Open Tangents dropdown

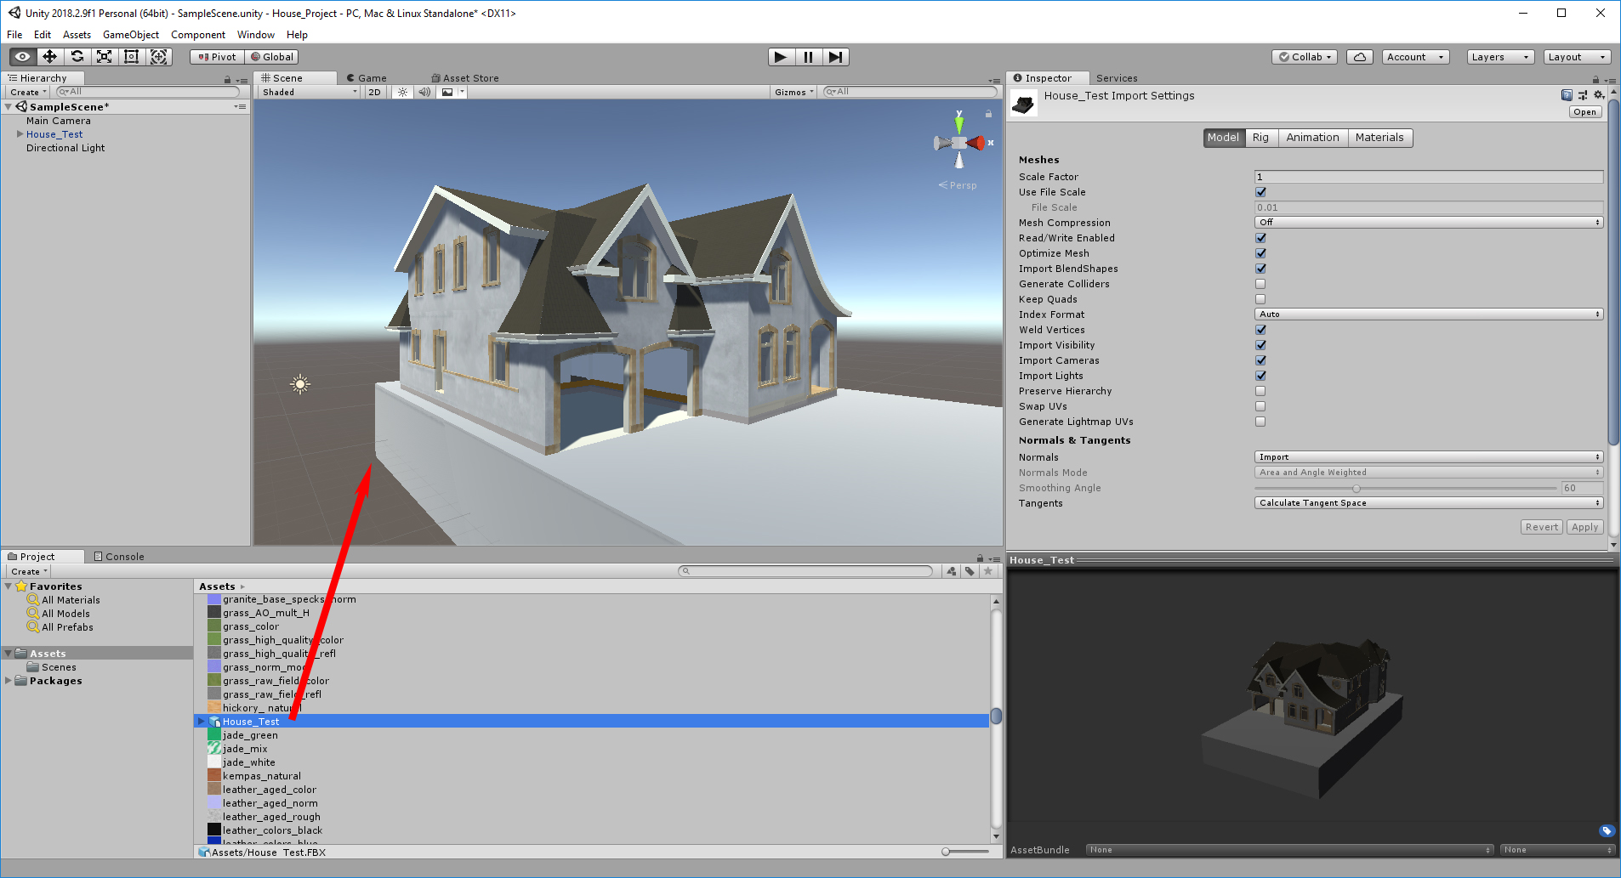point(1429,503)
